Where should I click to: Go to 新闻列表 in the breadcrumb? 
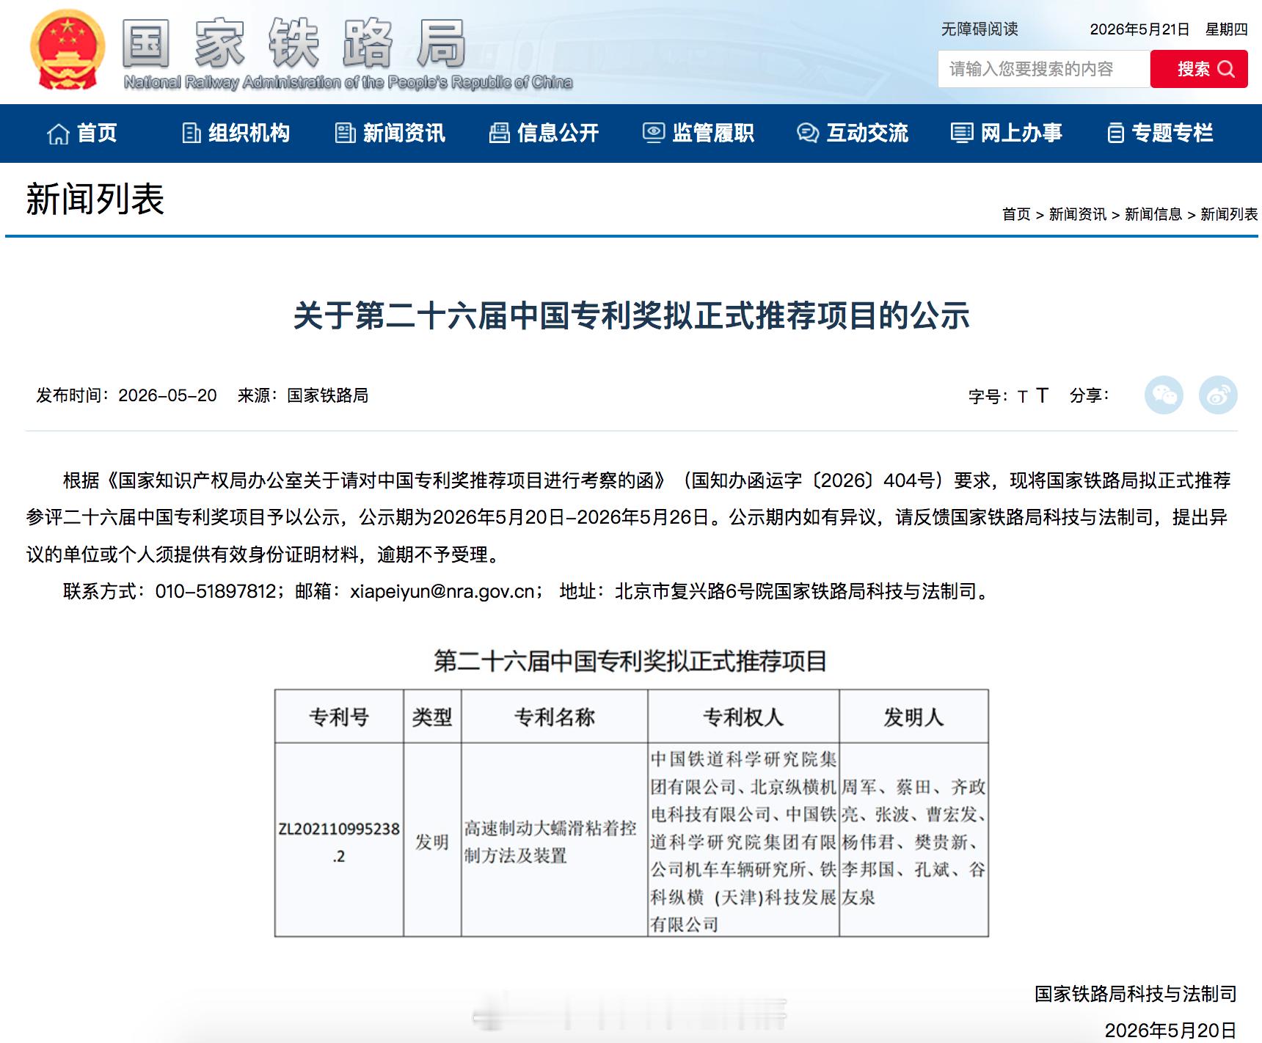pyautogui.click(x=1228, y=214)
